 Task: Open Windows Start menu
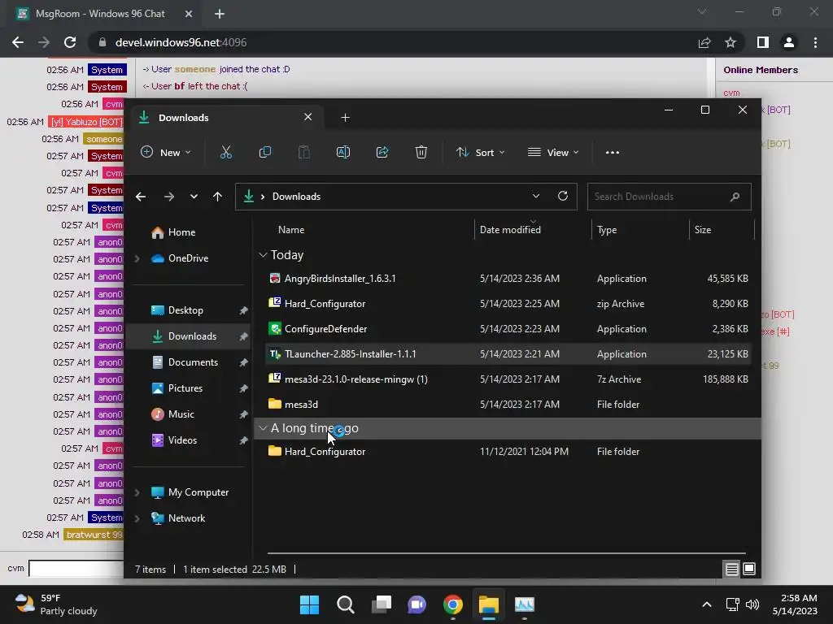[309, 604]
